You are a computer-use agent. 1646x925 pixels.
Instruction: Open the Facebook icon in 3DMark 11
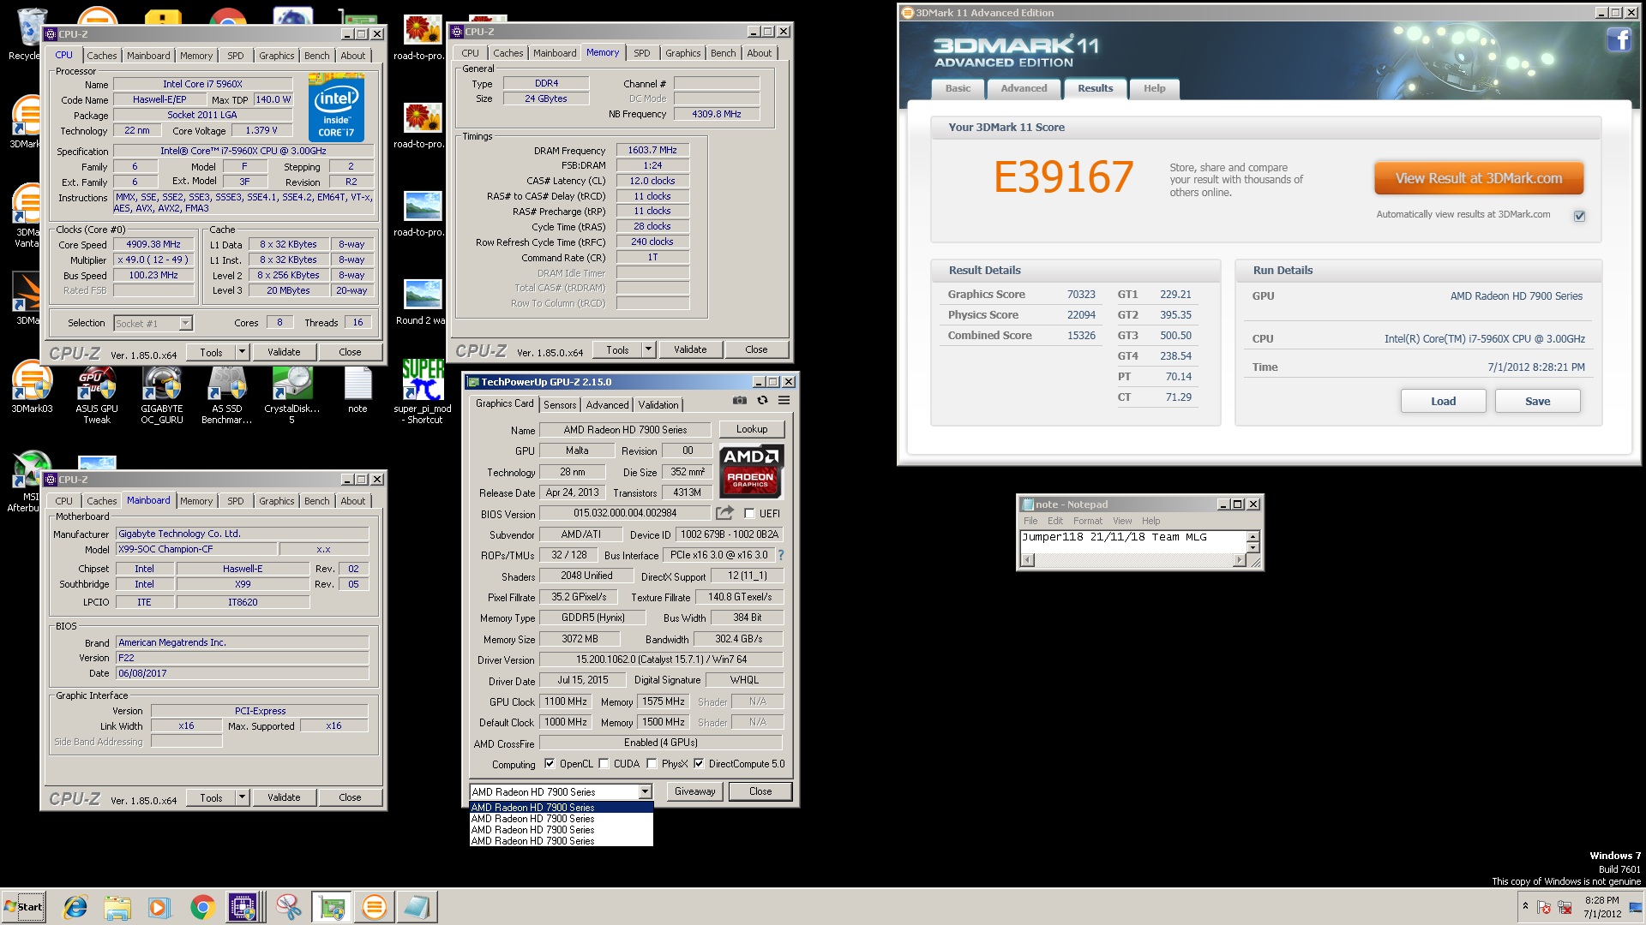click(1619, 39)
